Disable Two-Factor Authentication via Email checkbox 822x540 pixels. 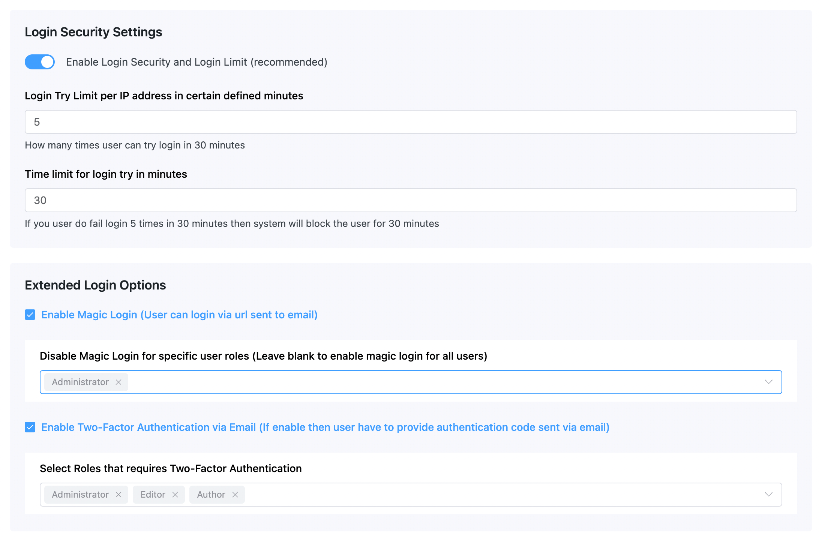pyautogui.click(x=30, y=427)
